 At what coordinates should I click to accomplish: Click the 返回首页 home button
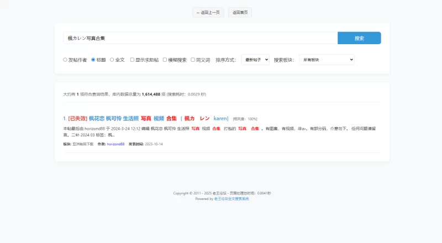(240, 12)
